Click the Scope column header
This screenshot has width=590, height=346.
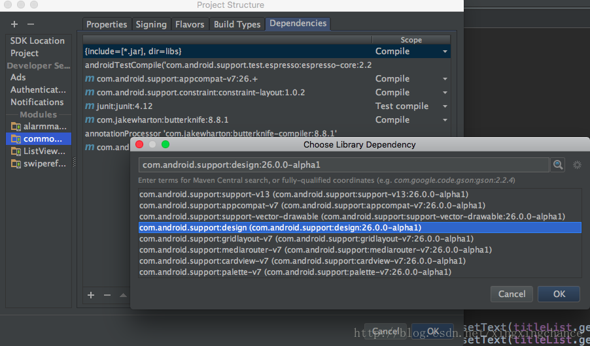(x=411, y=40)
